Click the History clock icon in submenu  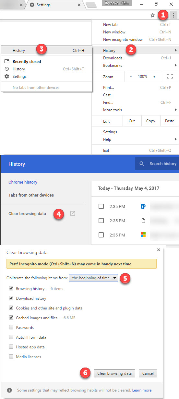7,69
